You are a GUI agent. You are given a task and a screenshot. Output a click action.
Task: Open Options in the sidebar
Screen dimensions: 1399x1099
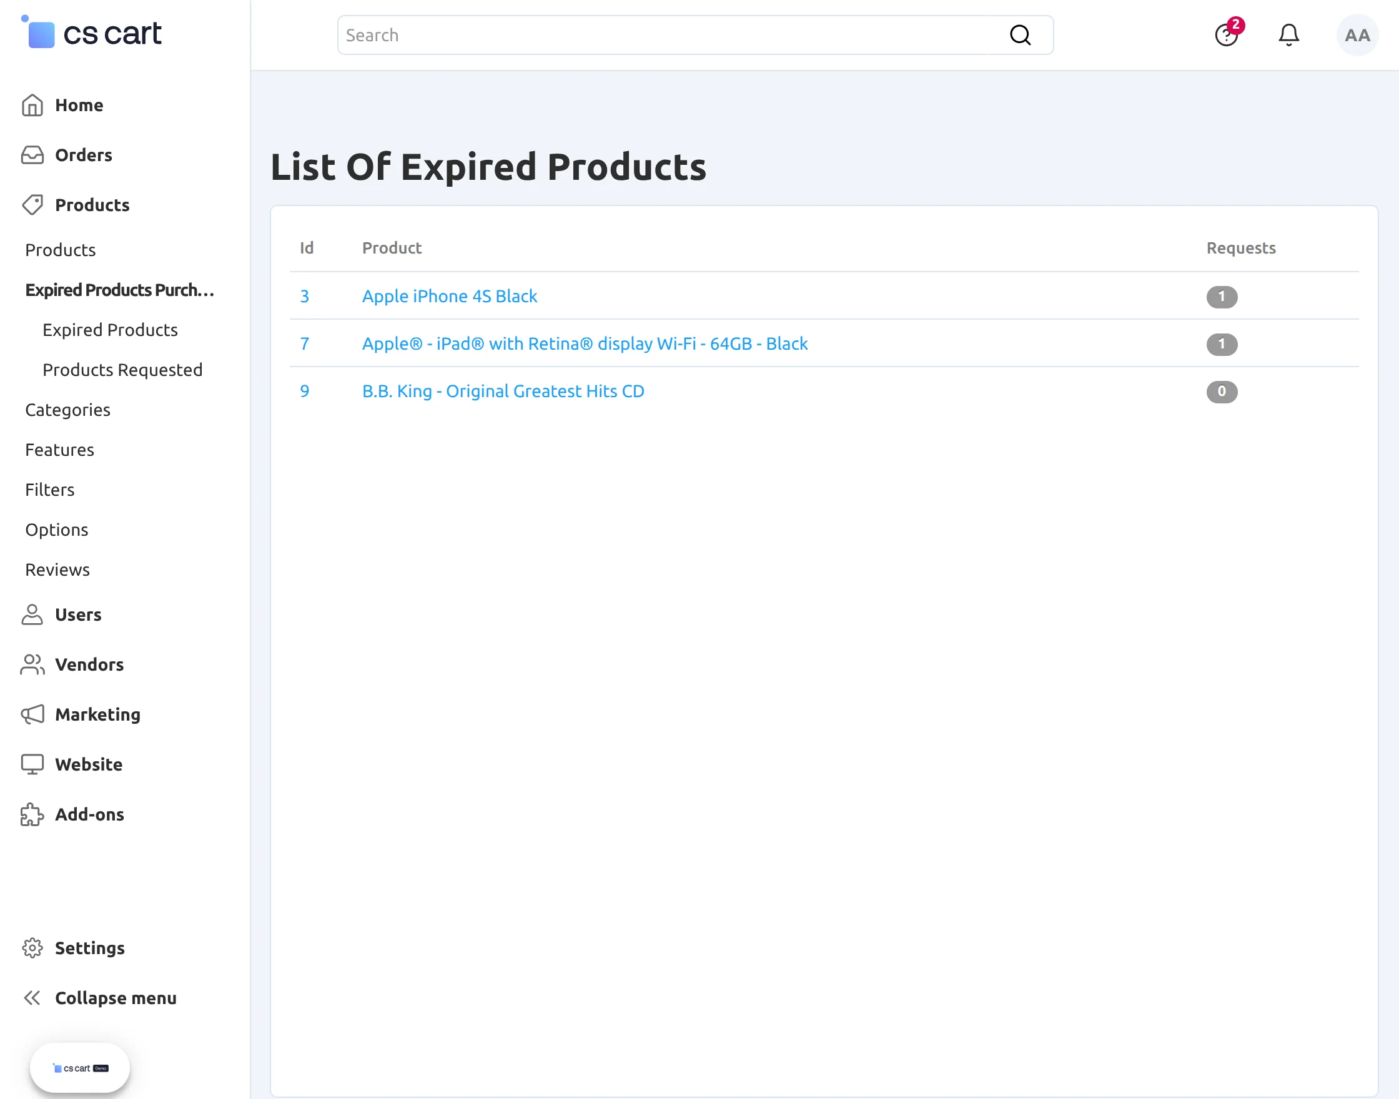tap(57, 530)
